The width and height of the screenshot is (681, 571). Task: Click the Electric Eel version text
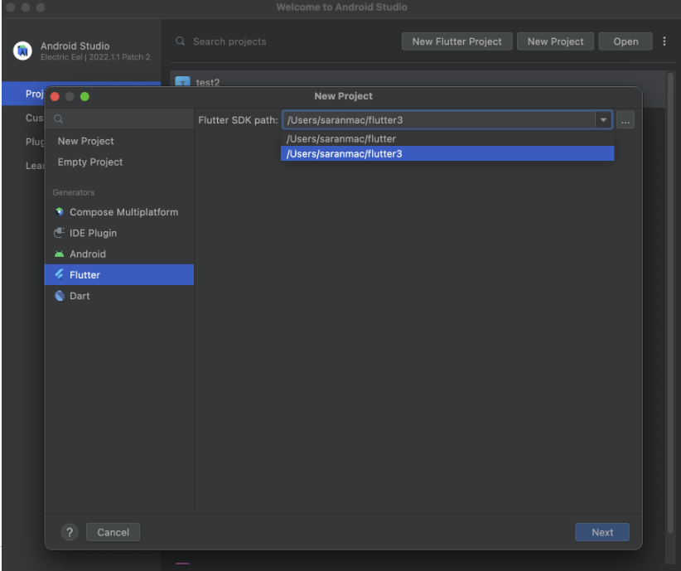(95, 57)
